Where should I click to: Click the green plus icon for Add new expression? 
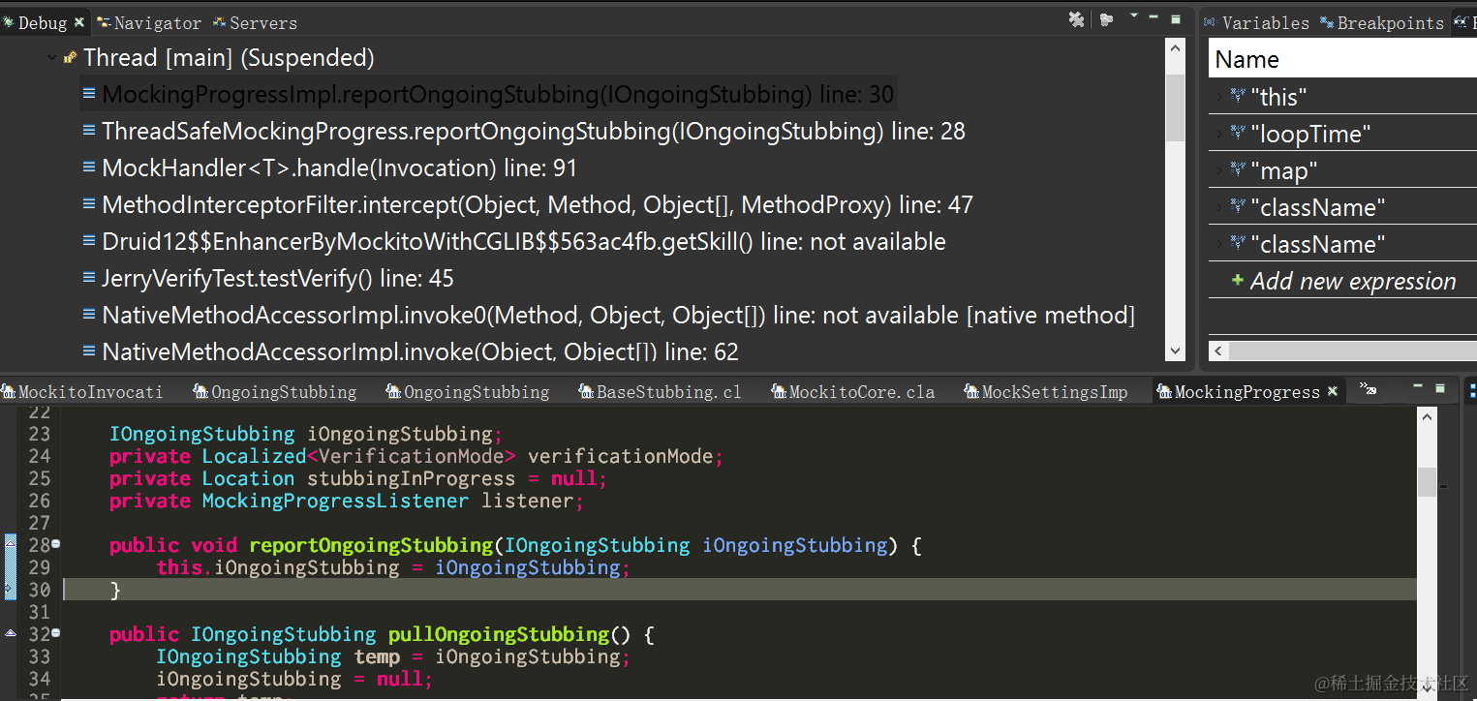(1237, 281)
